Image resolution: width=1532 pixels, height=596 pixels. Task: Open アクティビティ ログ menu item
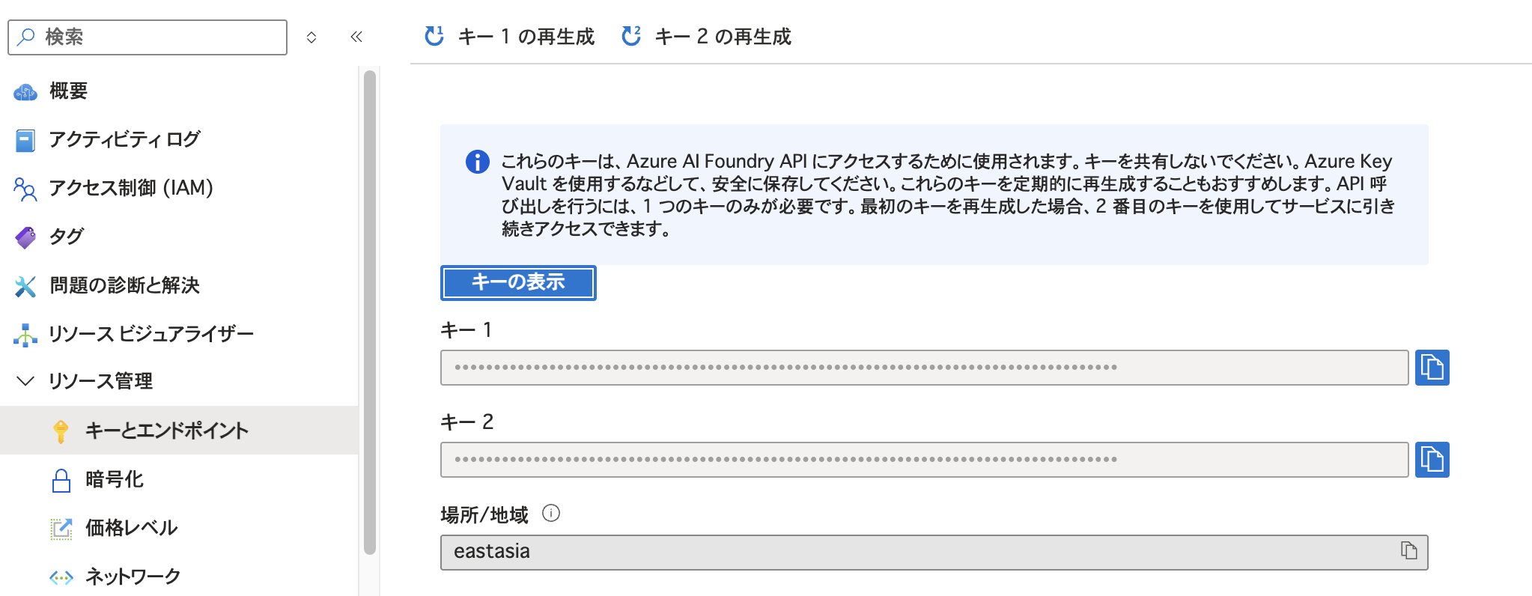coord(124,139)
